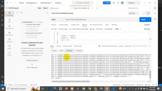Switch response view to Raw
This screenshot has height=91, width=162.
pos(62,51)
